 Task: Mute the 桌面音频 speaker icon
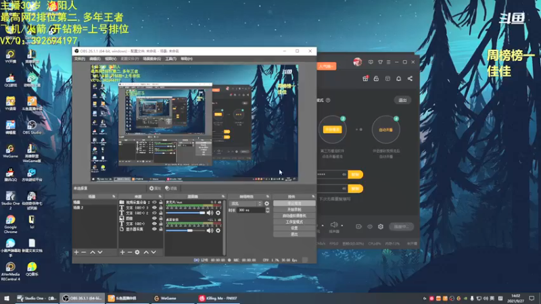(x=210, y=230)
